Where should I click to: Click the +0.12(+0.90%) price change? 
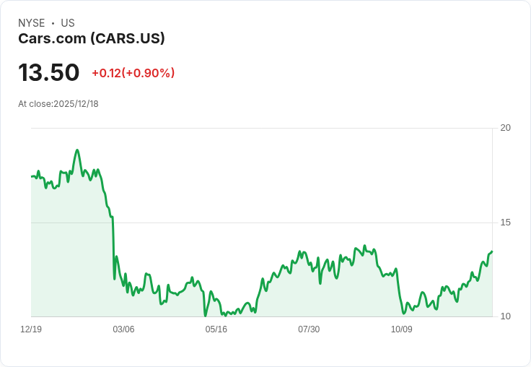click(133, 73)
